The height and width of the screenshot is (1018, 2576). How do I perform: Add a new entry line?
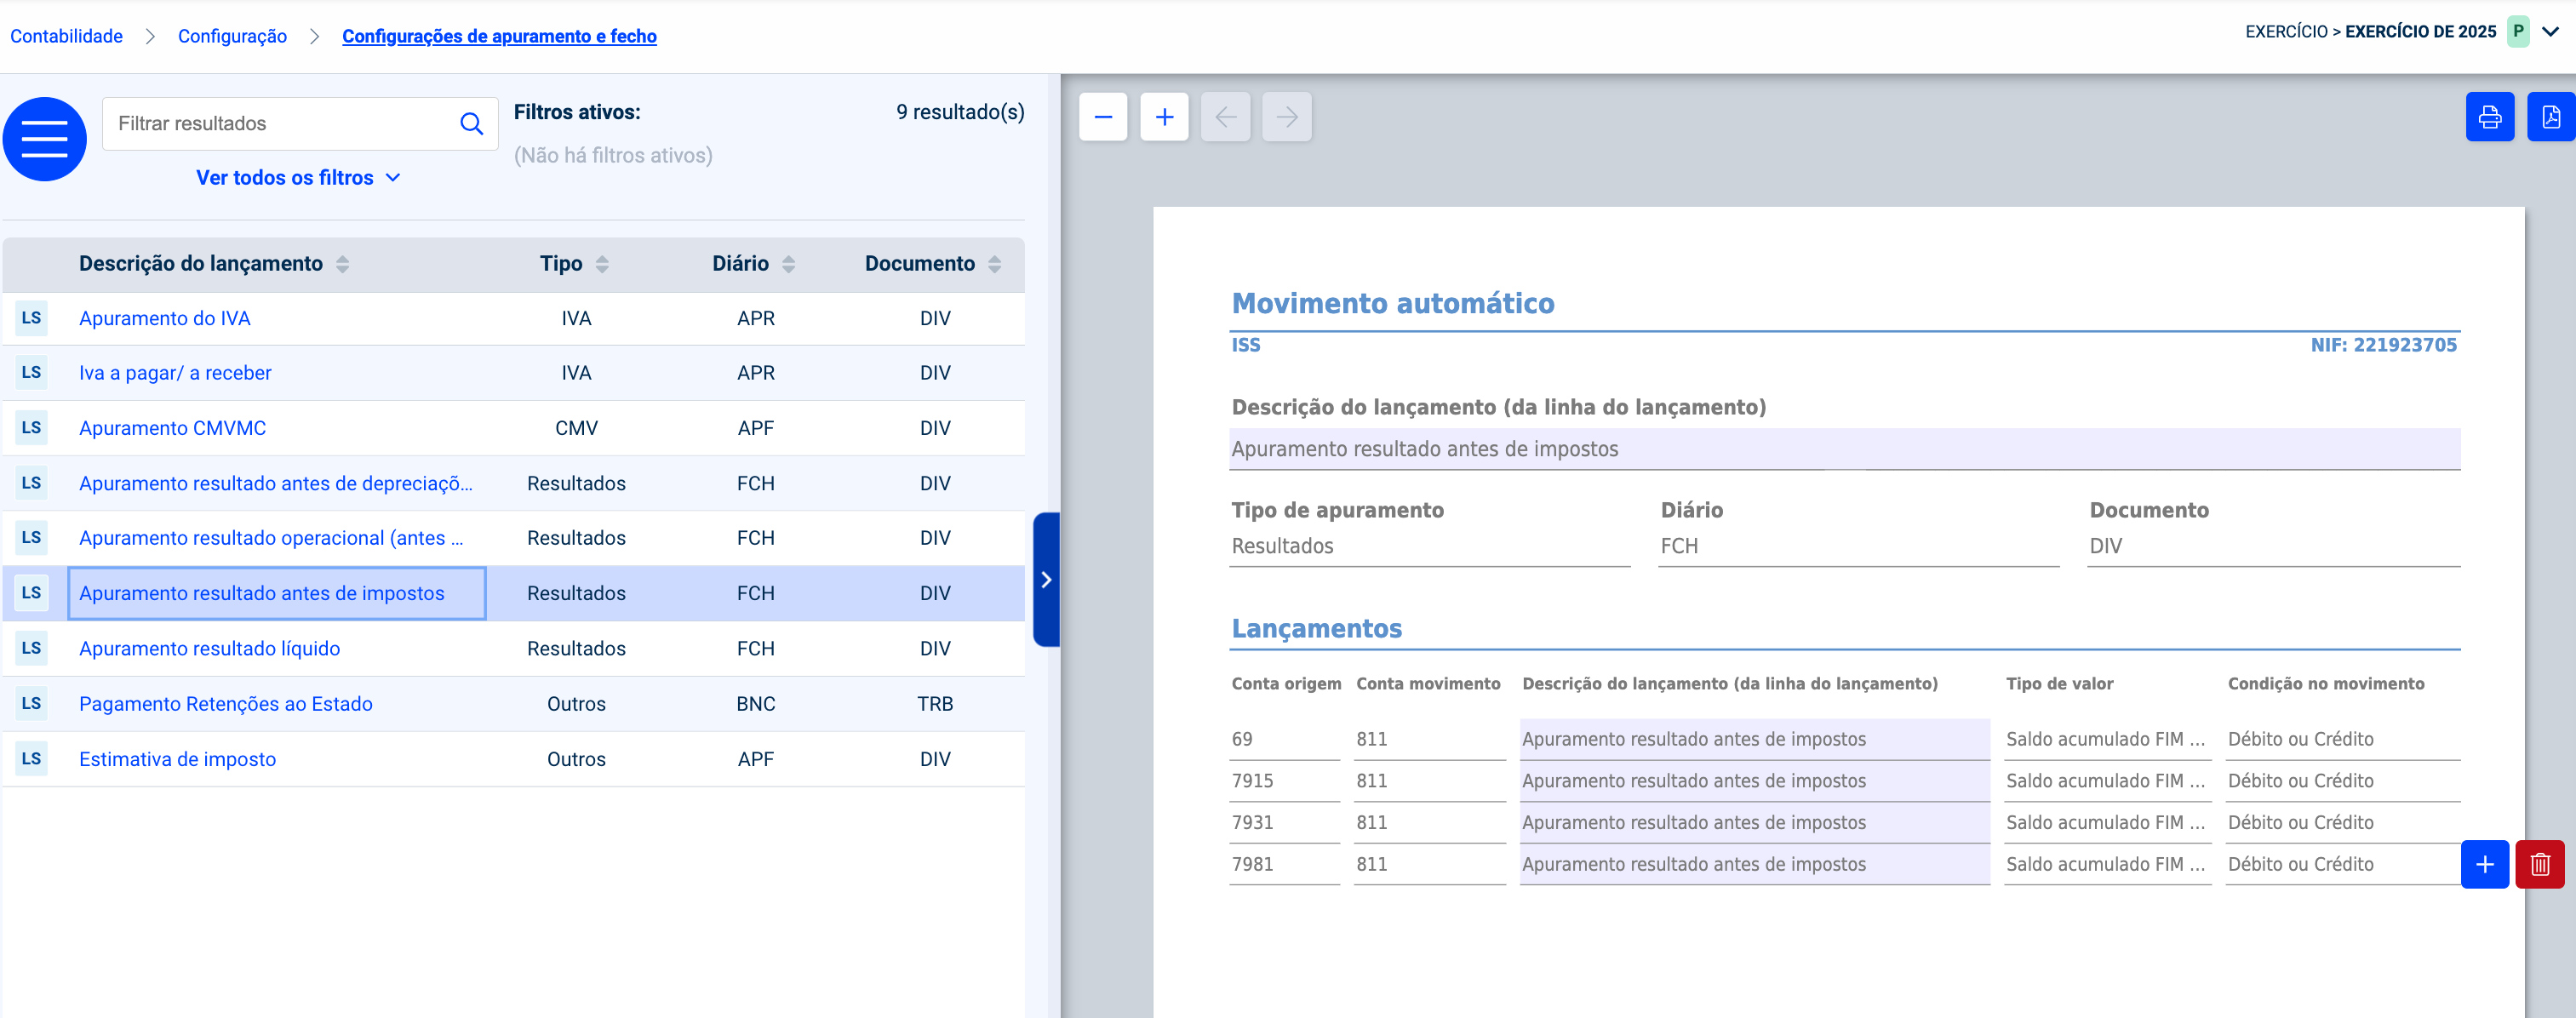click(x=2484, y=864)
